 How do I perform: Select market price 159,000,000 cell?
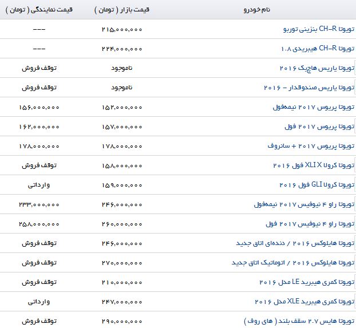pyautogui.click(x=122, y=185)
